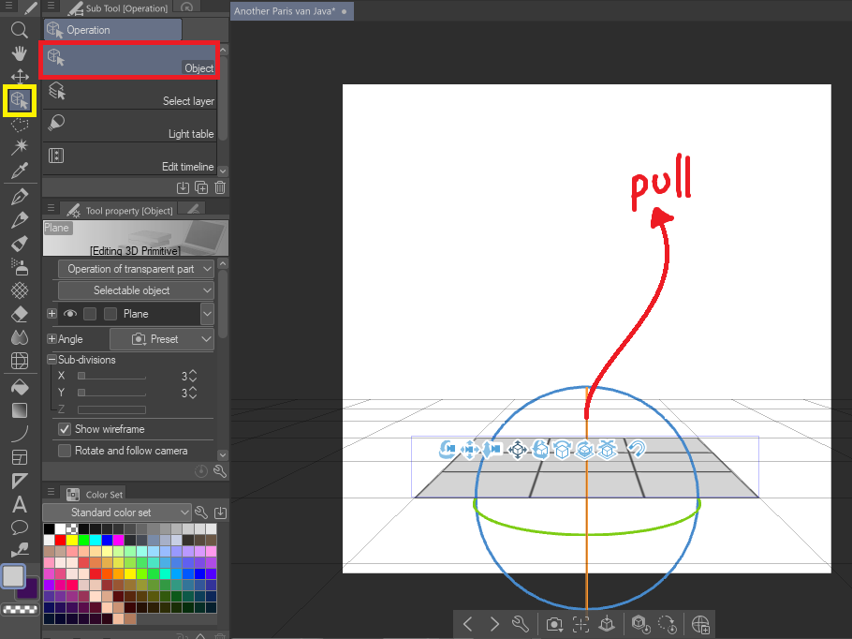Click the delete sub tool trash icon
This screenshot has width=852, height=639.
pos(220,187)
